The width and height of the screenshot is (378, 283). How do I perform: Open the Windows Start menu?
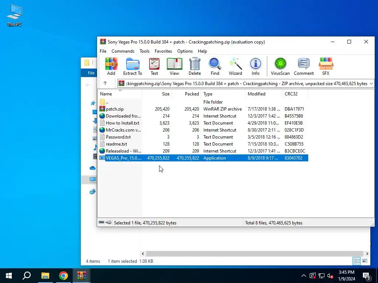click(9, 276)
